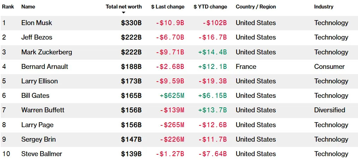Click the $ Last change column header

point(168,7)
